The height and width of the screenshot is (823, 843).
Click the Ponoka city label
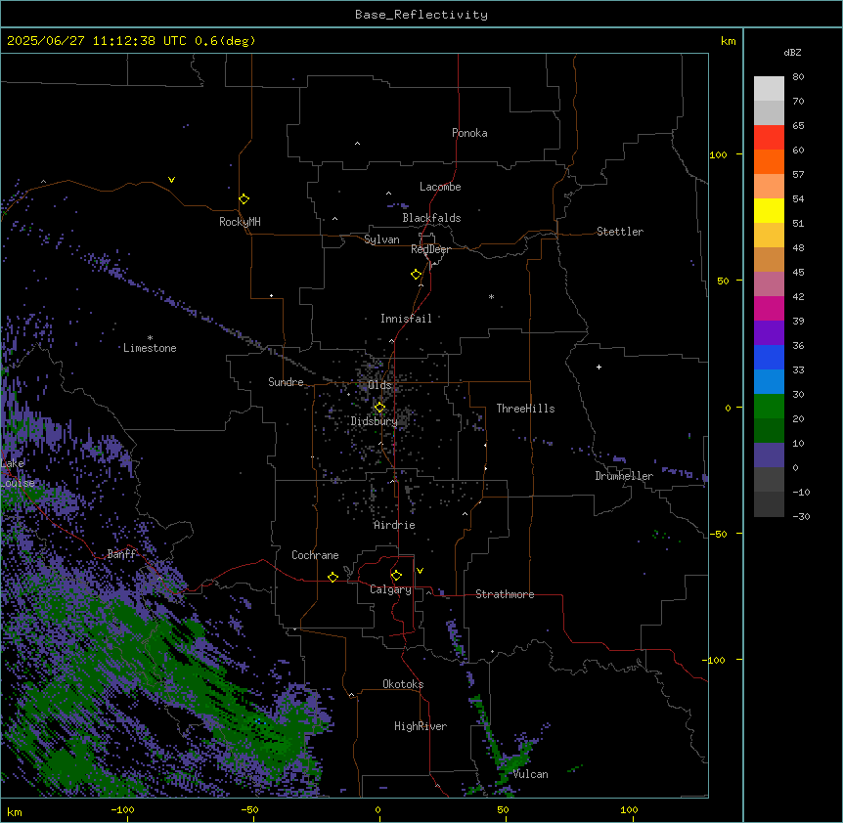tap(469, 133)
